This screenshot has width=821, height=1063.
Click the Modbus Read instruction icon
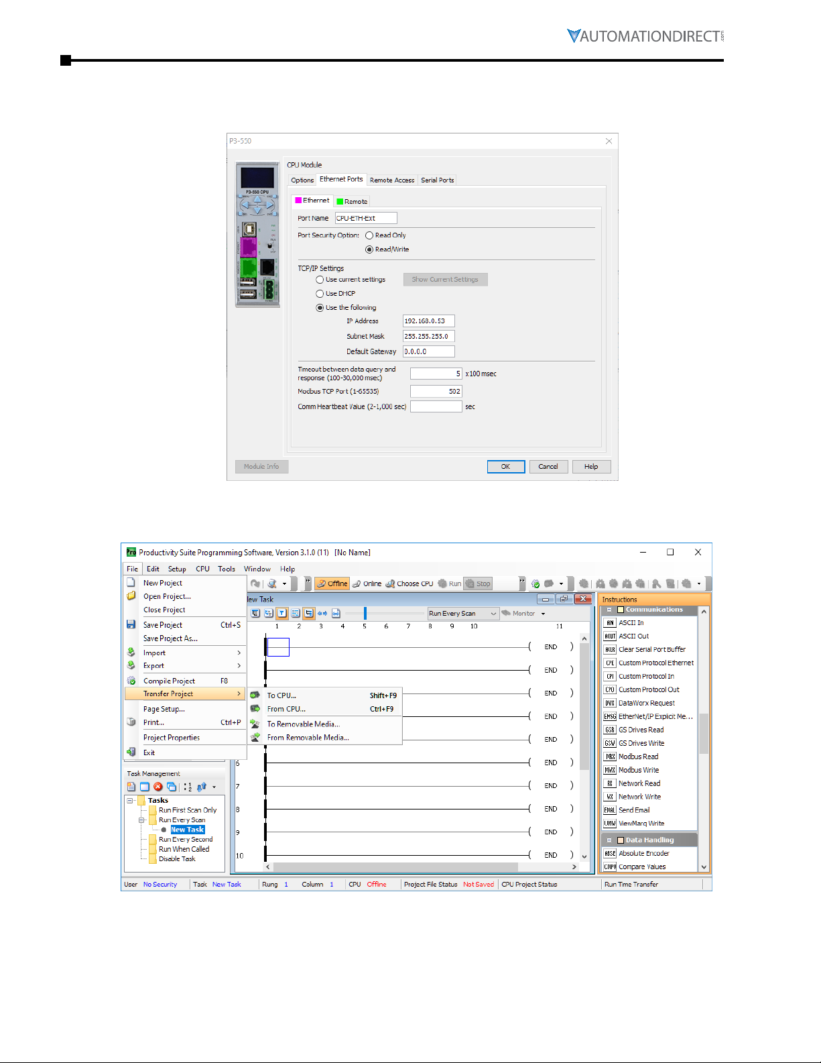coord(610,757)
